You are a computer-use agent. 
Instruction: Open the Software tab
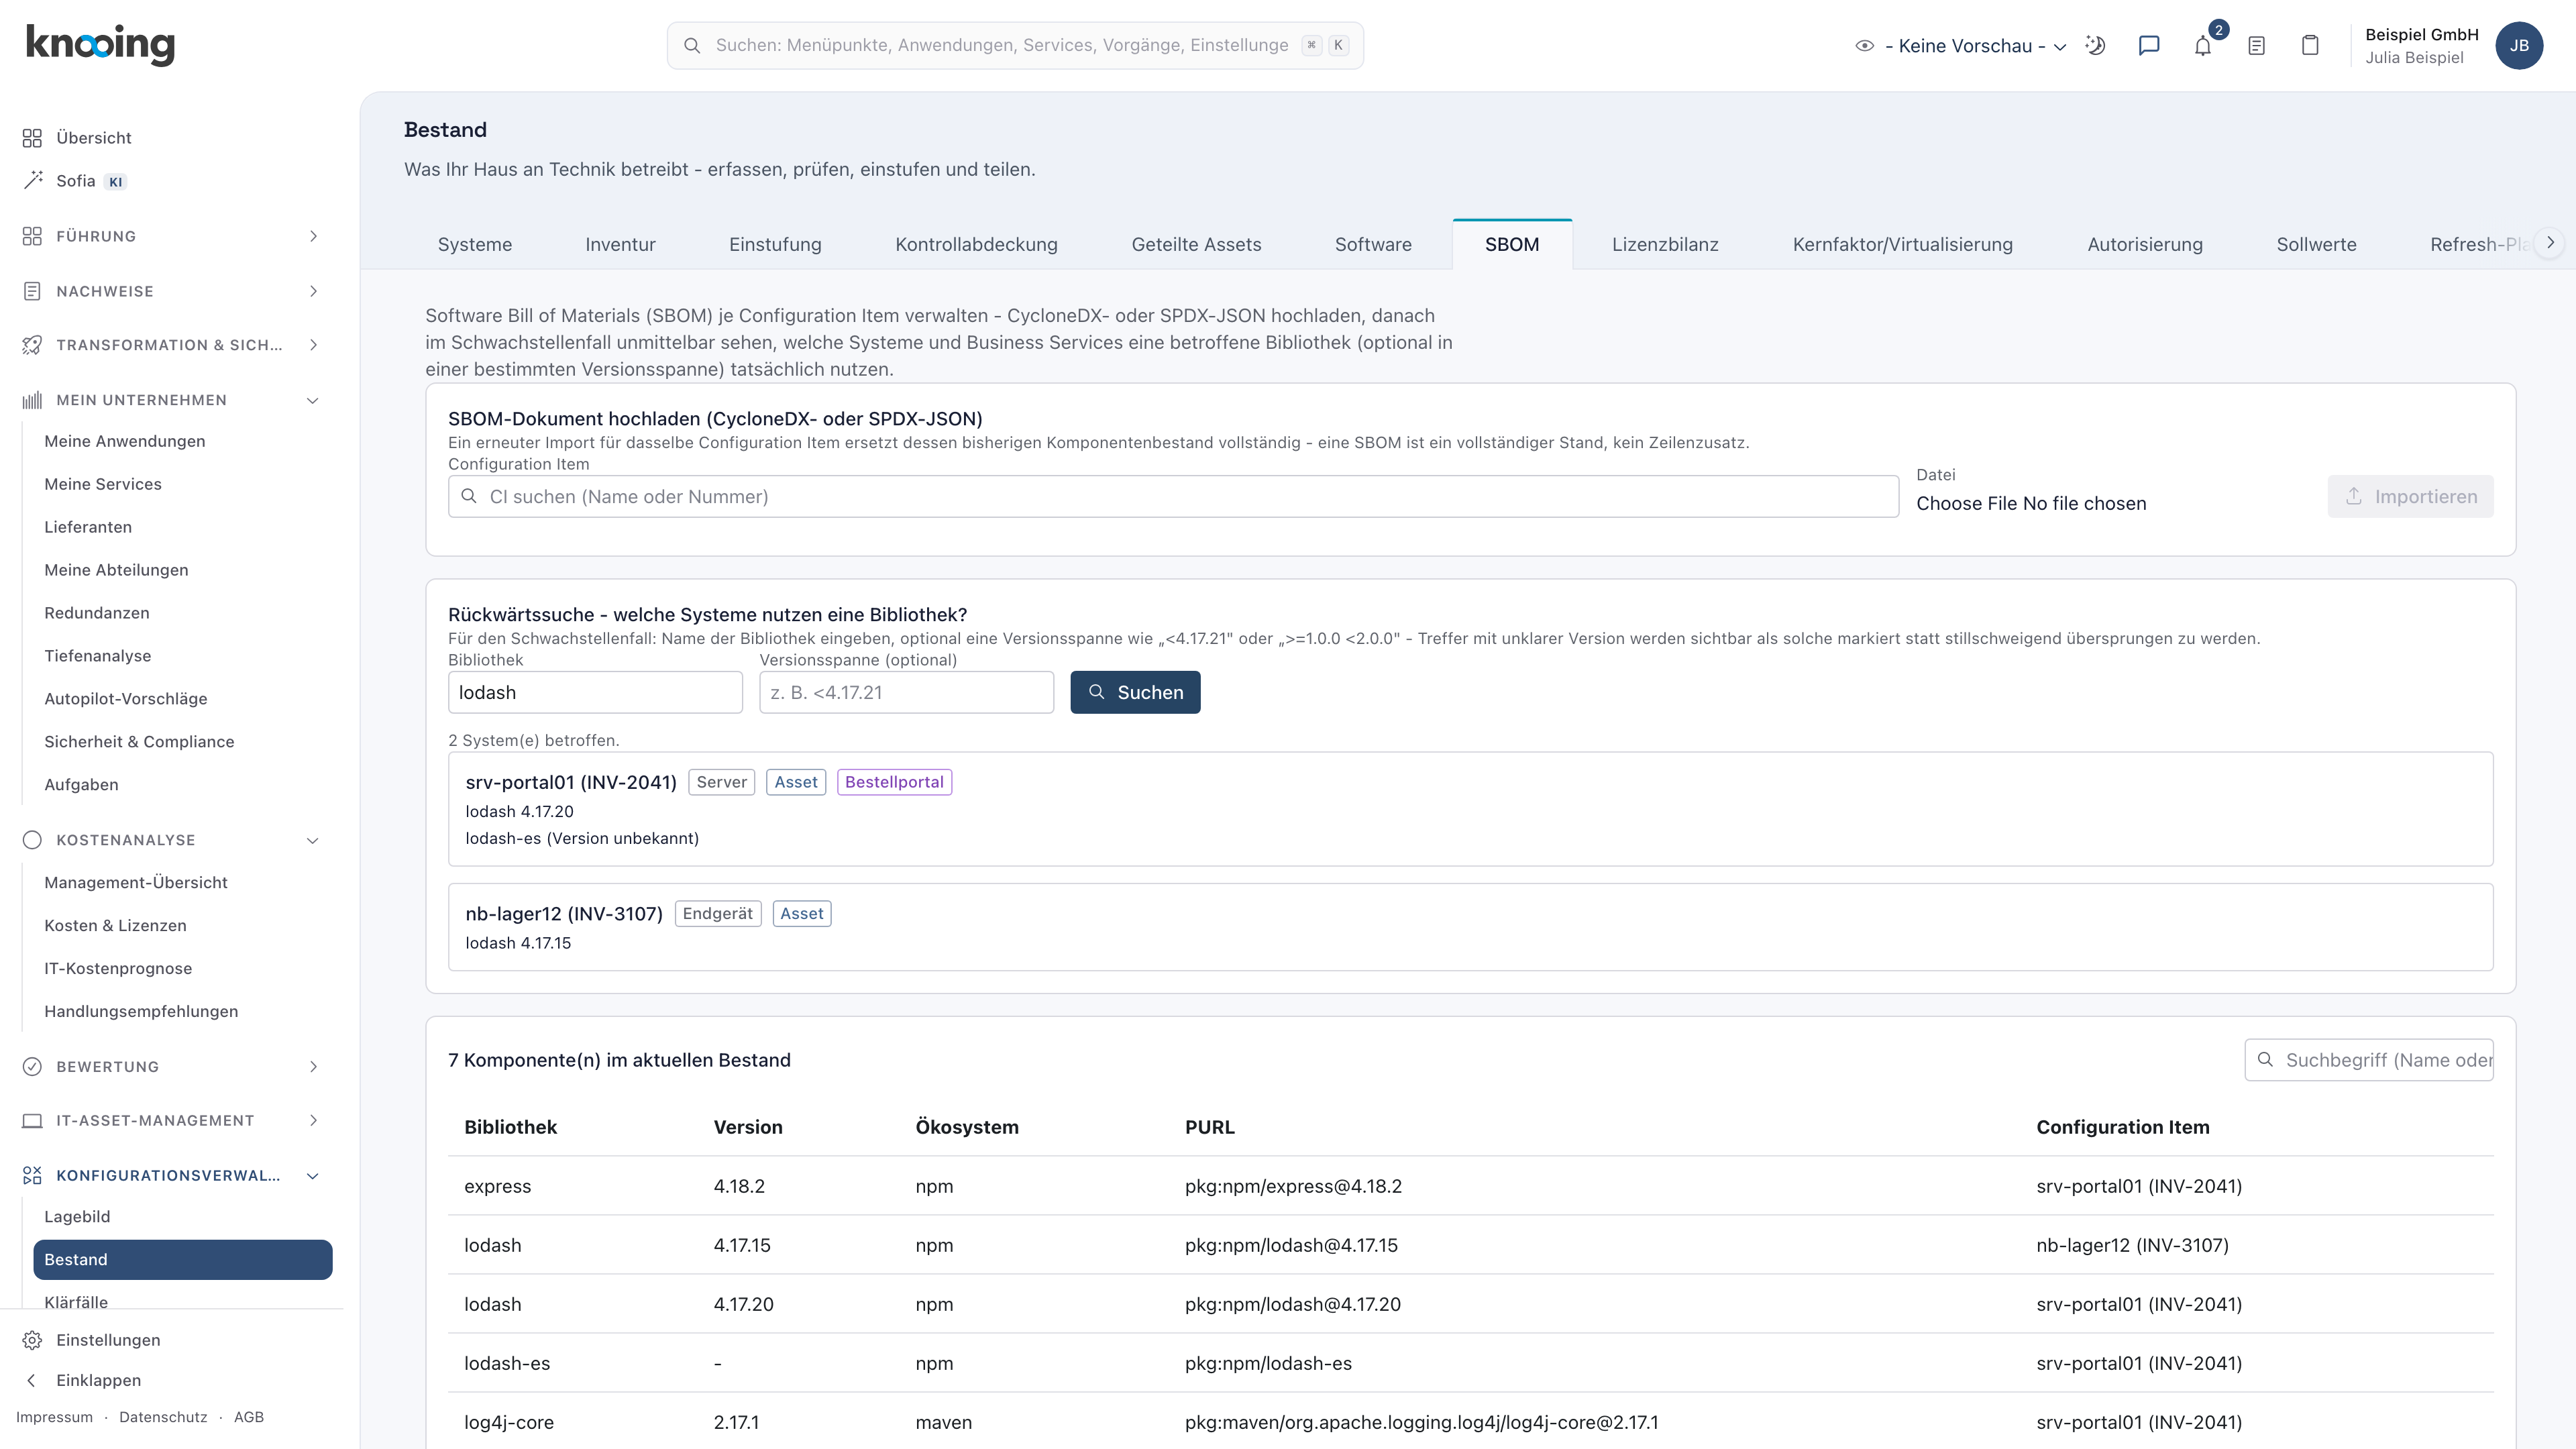[1373, 244]
